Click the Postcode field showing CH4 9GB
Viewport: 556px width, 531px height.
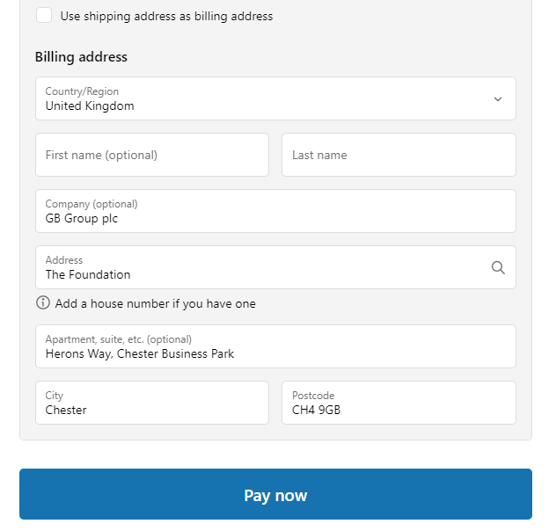coord(399,403)
